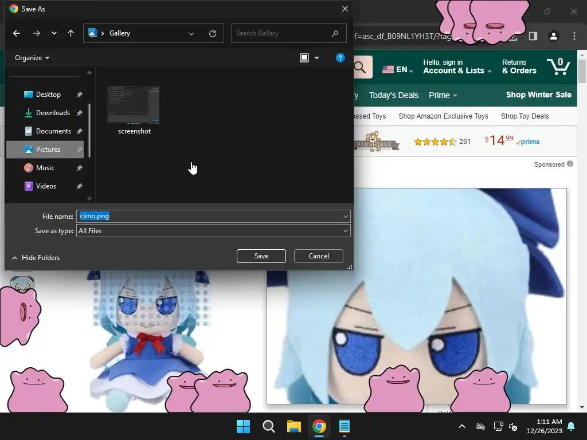
Task: Click the Sponsored info icon
Action: point(570,163)
